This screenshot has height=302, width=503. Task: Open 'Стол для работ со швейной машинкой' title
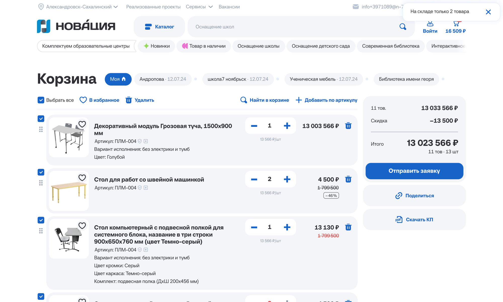pyautogui.click(x=149, y=180)
